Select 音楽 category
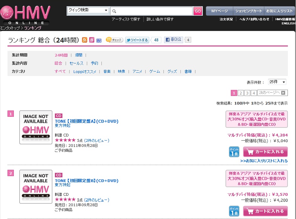Image resolution: width=296 pixels, height=219 pixels. point(107,72)
